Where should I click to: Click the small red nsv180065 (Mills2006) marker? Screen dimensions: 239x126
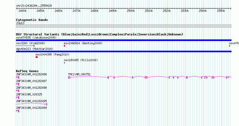coord(64,63)
